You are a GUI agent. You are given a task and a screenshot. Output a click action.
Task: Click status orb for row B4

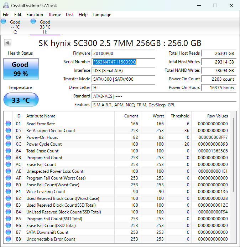8,212
